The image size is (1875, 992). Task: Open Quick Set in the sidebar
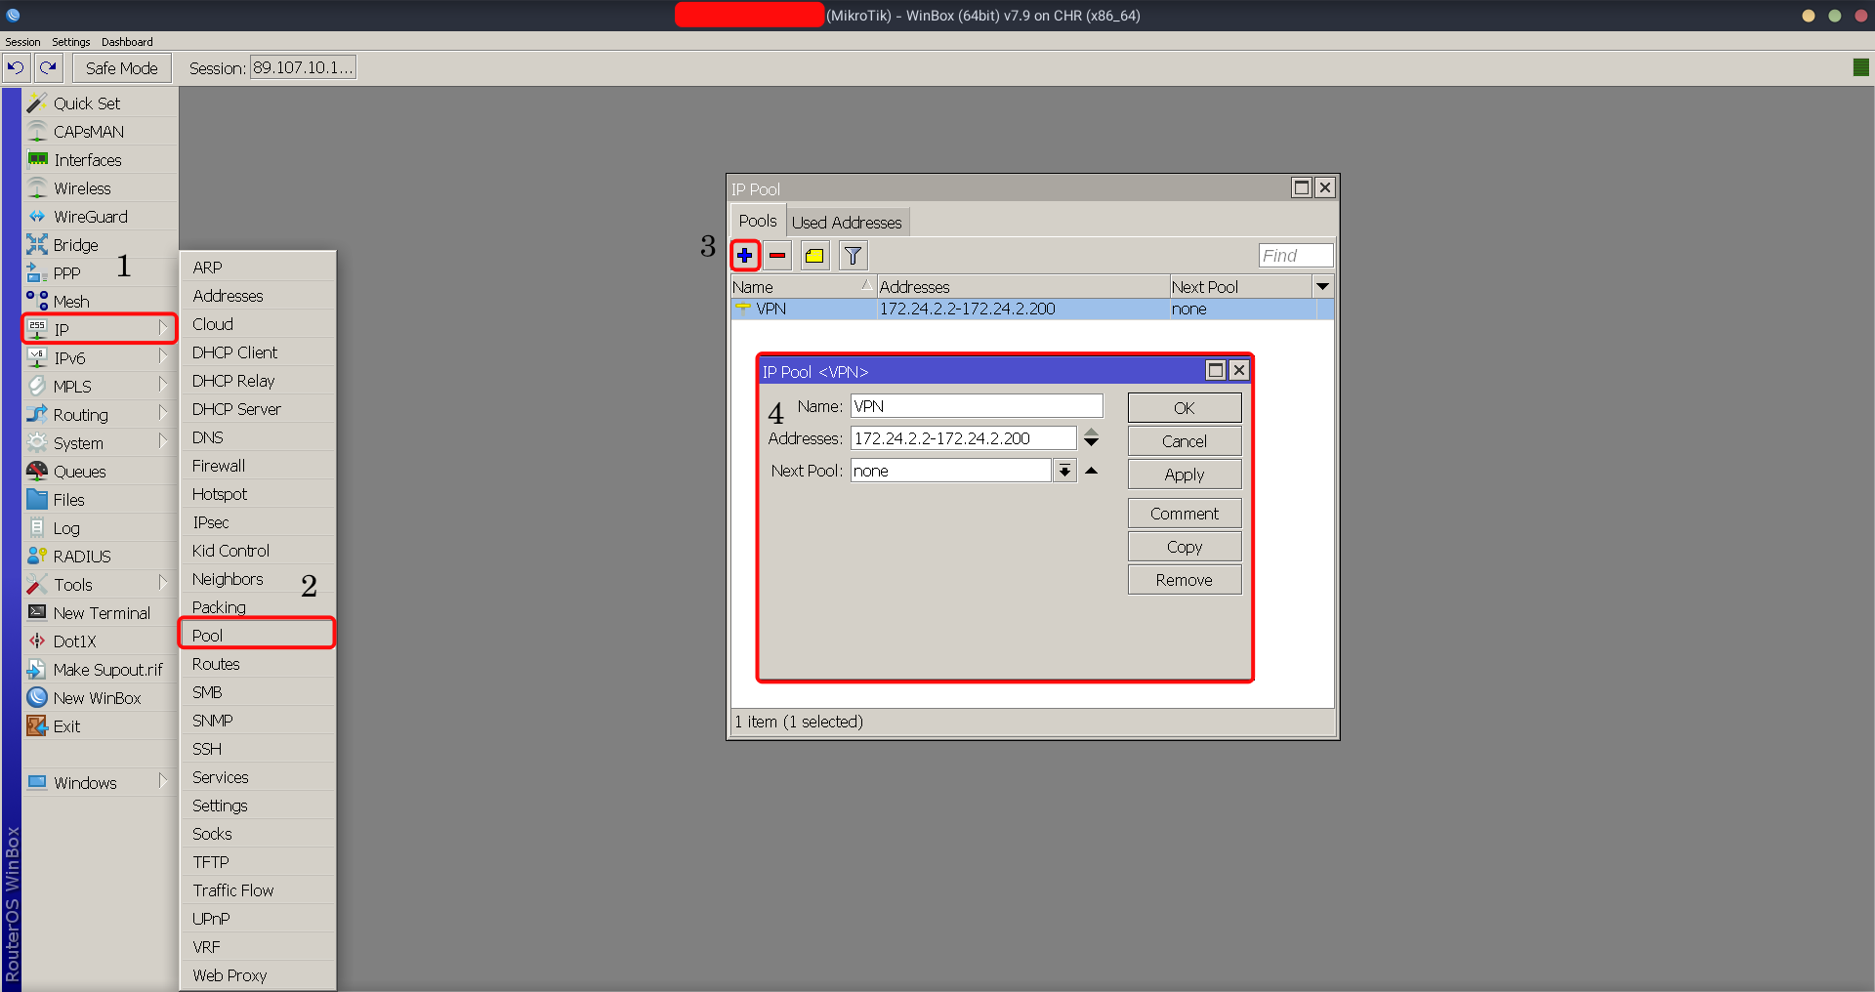click(x=100, y=103)
